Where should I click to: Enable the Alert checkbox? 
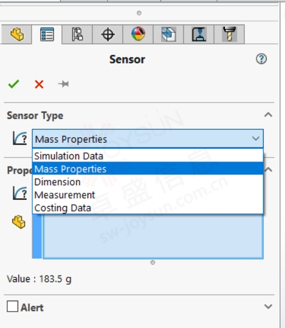(x=12, y=307)
